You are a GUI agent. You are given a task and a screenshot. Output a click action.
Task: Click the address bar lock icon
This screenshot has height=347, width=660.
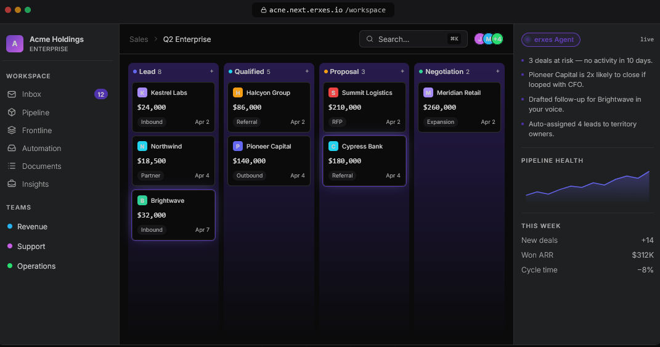pos(264,10)
